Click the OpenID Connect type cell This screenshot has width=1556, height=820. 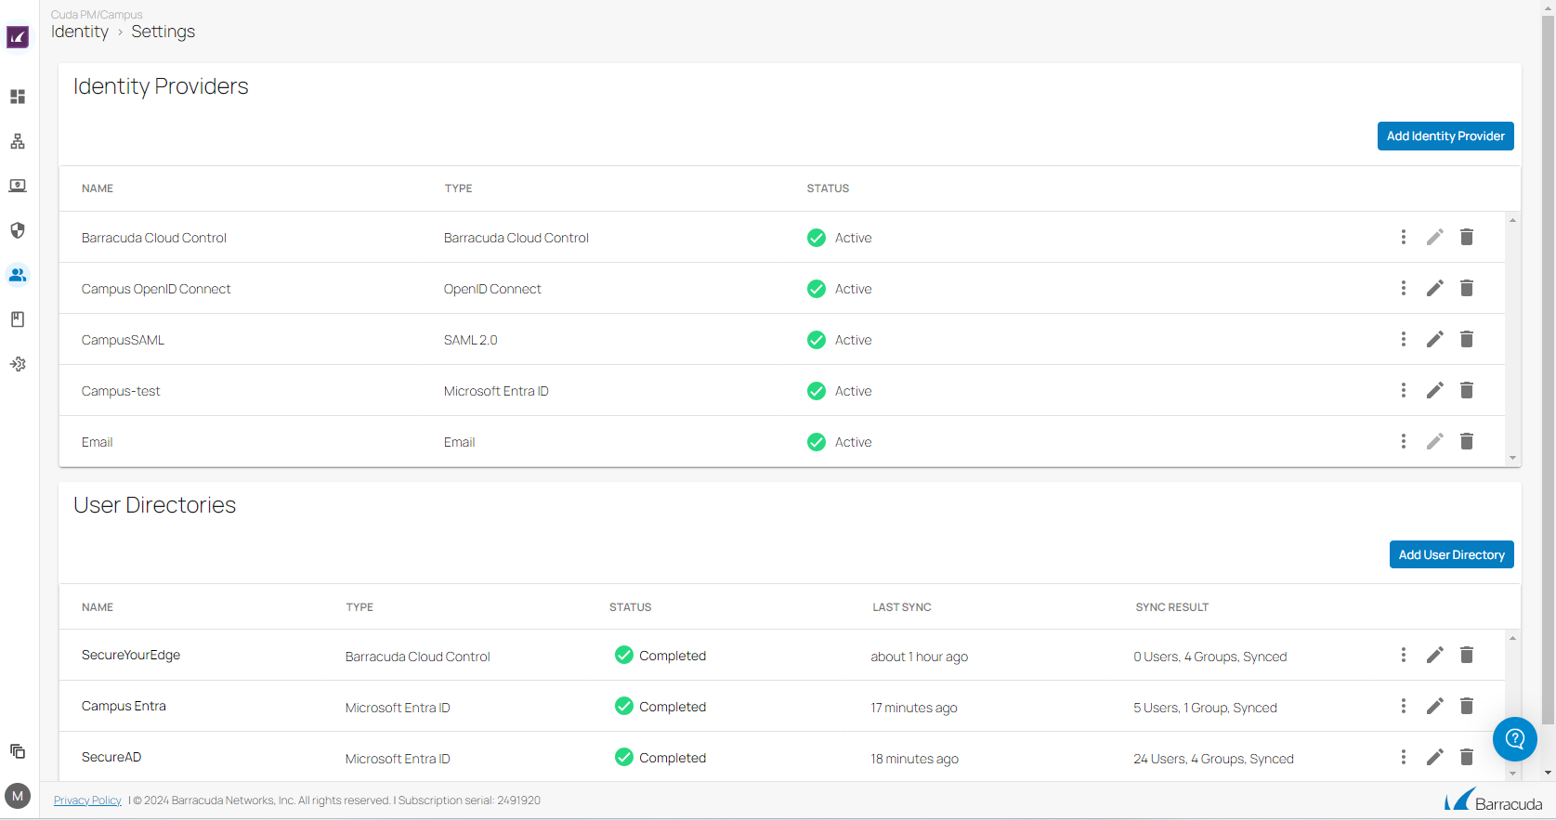click(492, 289)
